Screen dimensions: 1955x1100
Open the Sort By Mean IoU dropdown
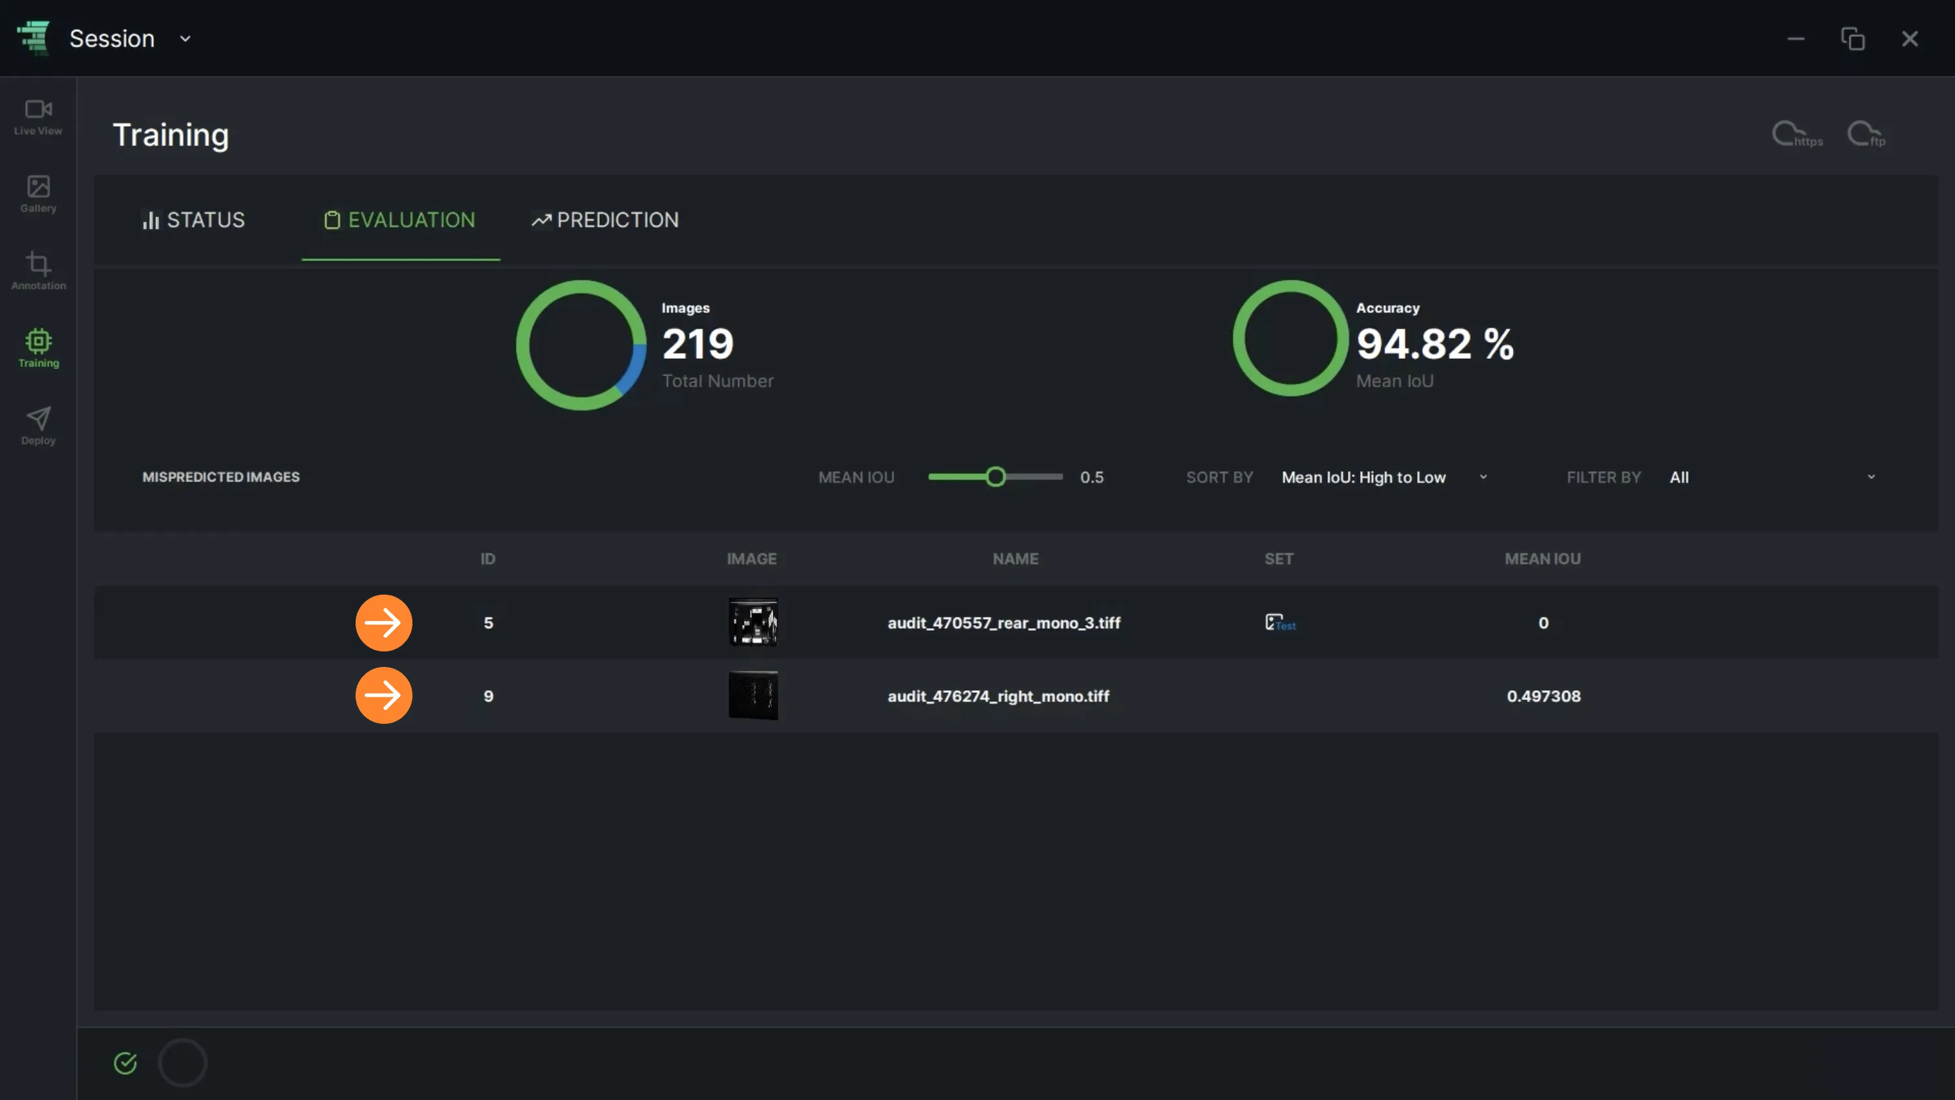click(1384, 477)
